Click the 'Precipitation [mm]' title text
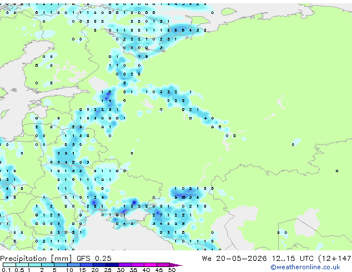The height and width of the screenshot is (272, 352). click(x=36, y=259)
